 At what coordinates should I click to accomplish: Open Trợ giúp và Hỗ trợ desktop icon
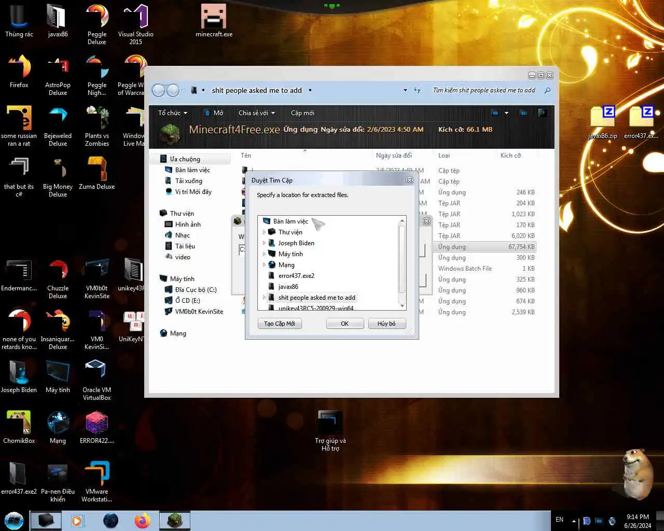[330, 431]
